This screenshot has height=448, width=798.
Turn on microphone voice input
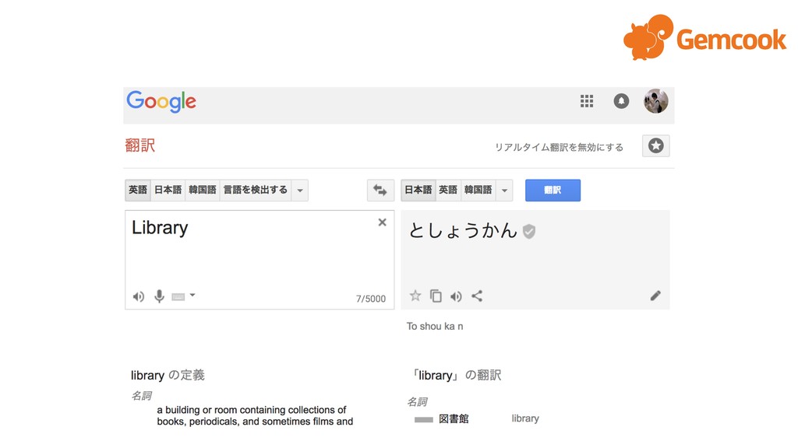(x=159, y=296)
